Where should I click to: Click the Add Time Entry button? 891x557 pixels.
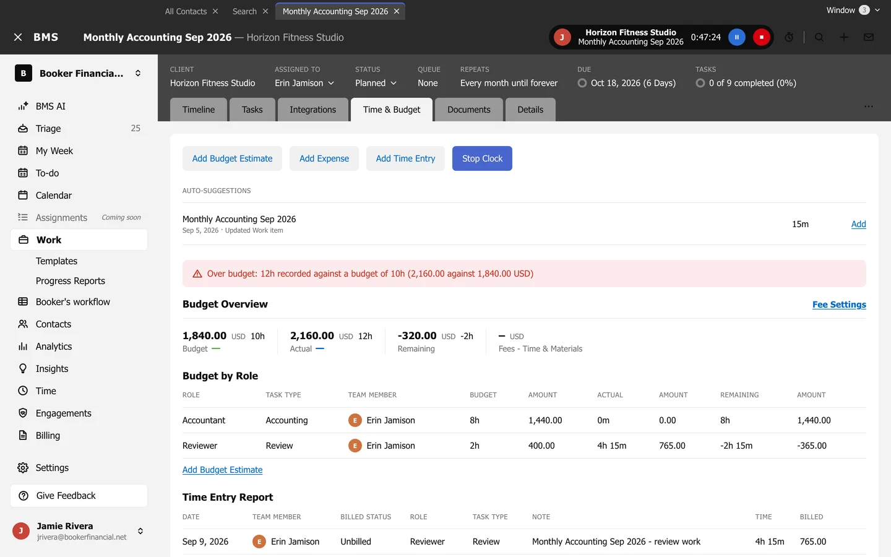tap(405, 158)
